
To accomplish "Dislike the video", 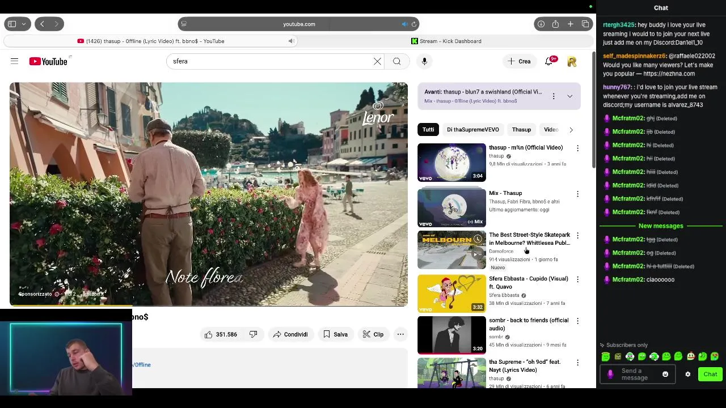I will tap(254, 334).
